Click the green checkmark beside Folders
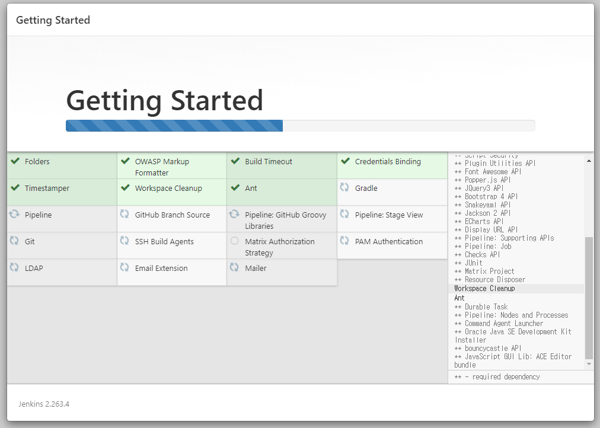600x428 pixels. [x=15, y=161]
